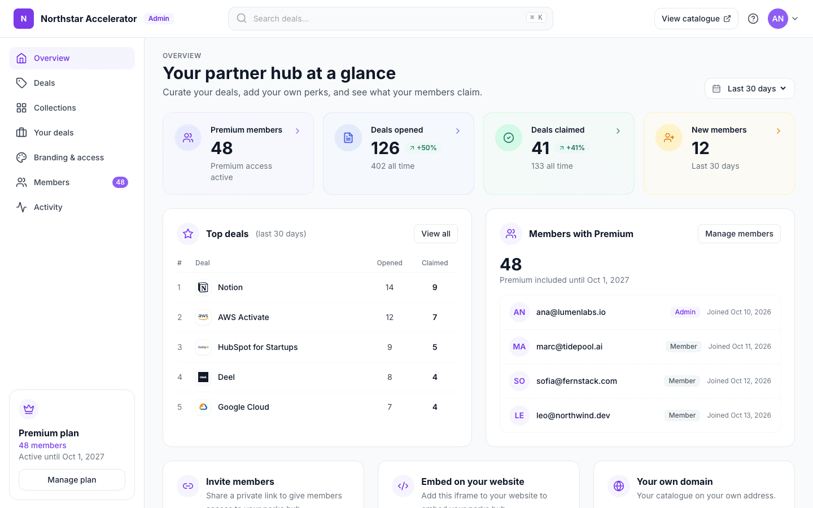
Task: Click the HubSpot for Startups logo
Action: 203,347
